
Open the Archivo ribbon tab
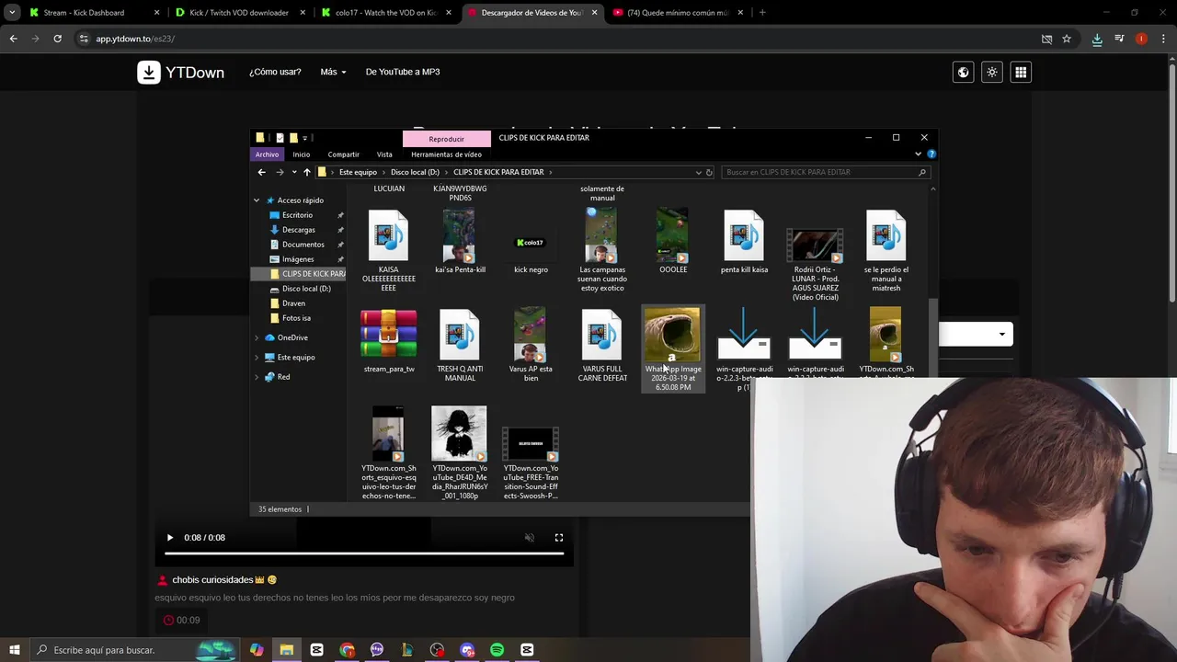tap(267, 154)
